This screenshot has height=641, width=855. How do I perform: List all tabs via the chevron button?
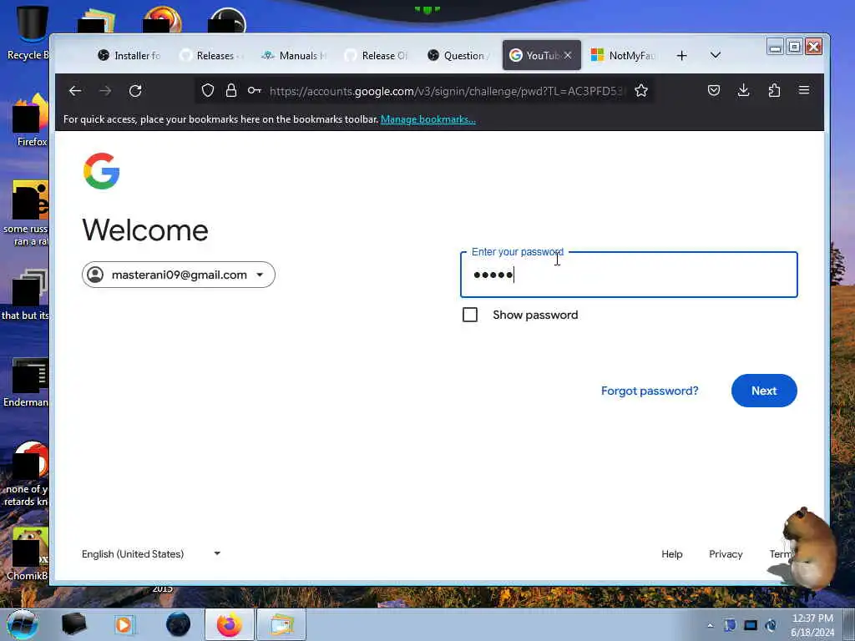[x=716, y=56]
